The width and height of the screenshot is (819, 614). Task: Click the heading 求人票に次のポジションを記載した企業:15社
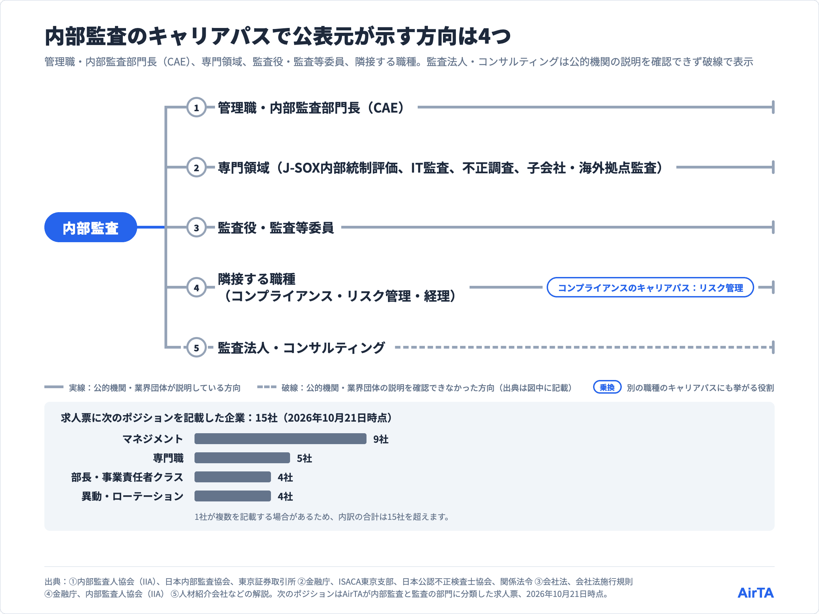(227, 418)
